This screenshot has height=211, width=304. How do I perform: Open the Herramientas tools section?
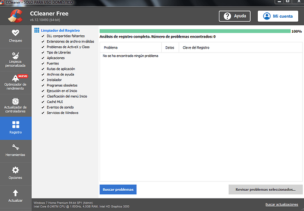[15, 151]
